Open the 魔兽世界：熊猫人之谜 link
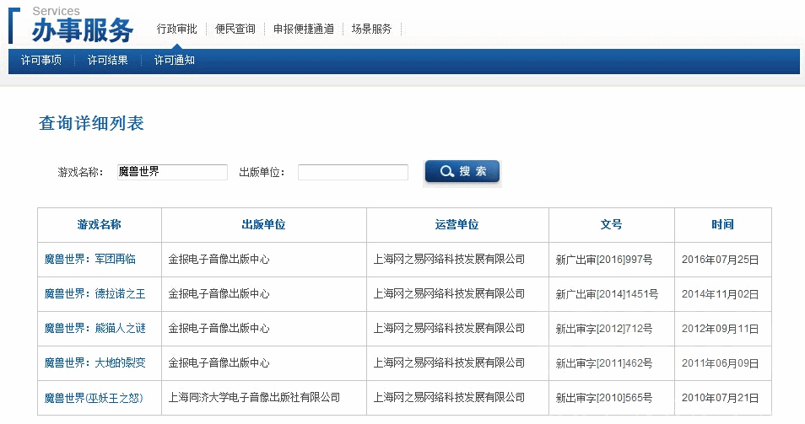 (95, 328)
